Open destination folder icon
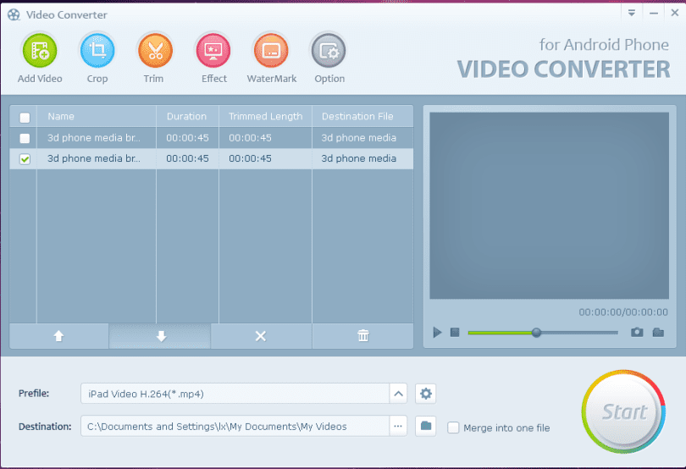 tap(426, 426)
